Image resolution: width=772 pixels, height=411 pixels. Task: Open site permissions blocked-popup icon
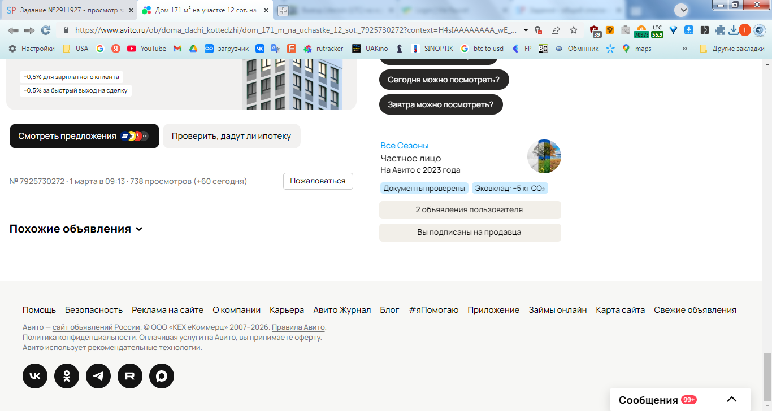tap(538, 30)
